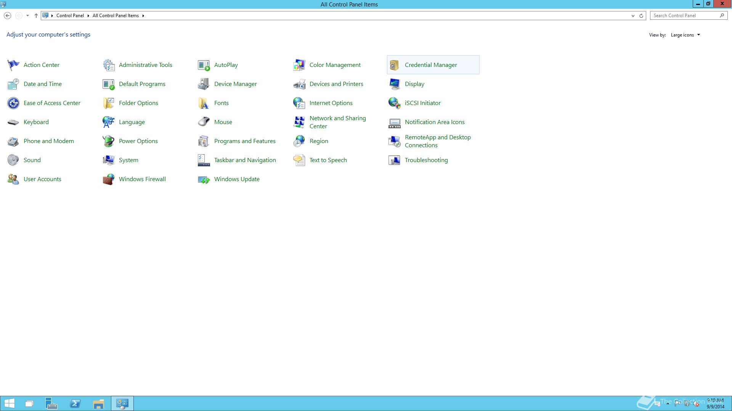Click the System link
The height and width of the screenshot is (411, 732).
point(128,160)
